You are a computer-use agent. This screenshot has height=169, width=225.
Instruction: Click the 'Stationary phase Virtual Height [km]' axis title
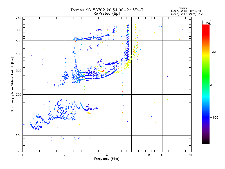[12, 84]
